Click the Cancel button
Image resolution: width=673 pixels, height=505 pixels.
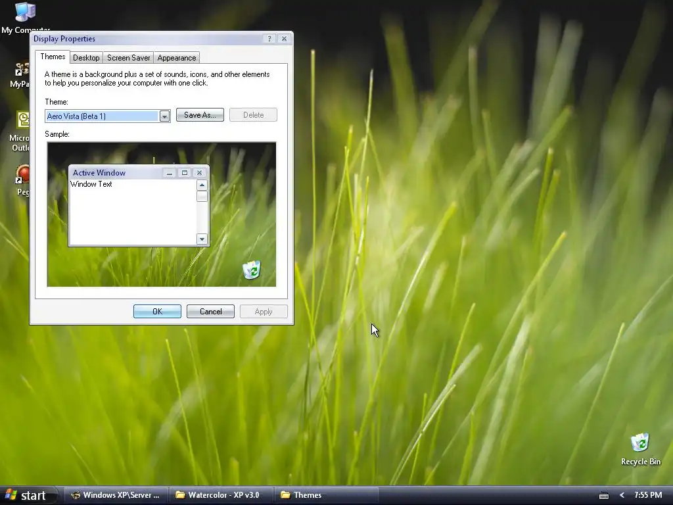point(210,311)
